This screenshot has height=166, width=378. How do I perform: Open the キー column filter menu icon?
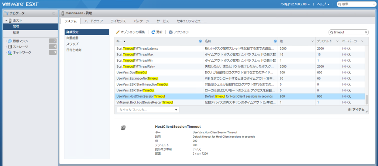click(200, 41)
